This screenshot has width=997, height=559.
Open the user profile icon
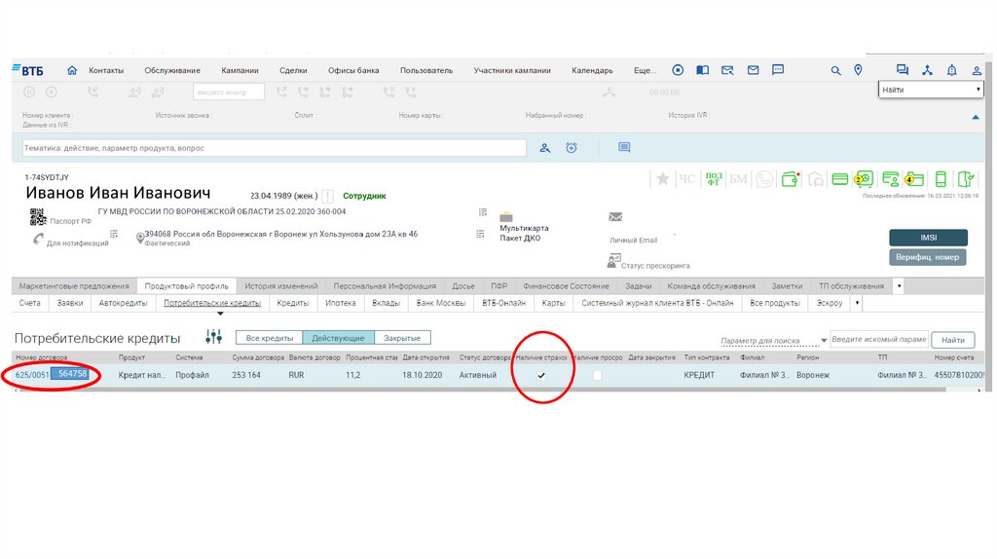pos(977,70)
